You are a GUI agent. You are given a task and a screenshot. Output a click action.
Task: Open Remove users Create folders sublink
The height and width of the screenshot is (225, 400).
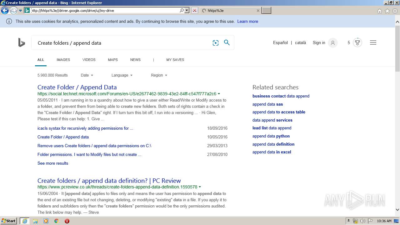coord(94,146)
